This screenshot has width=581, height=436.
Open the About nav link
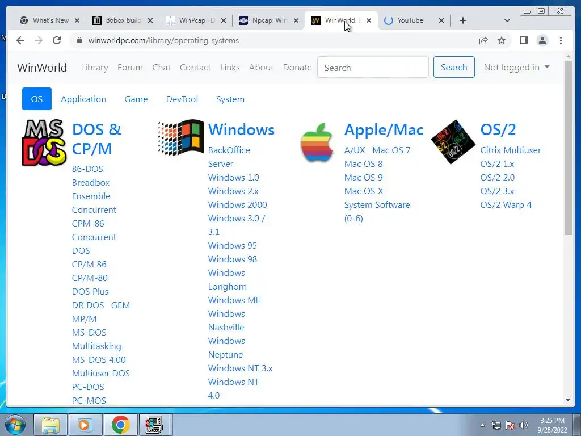pos(261,67)
